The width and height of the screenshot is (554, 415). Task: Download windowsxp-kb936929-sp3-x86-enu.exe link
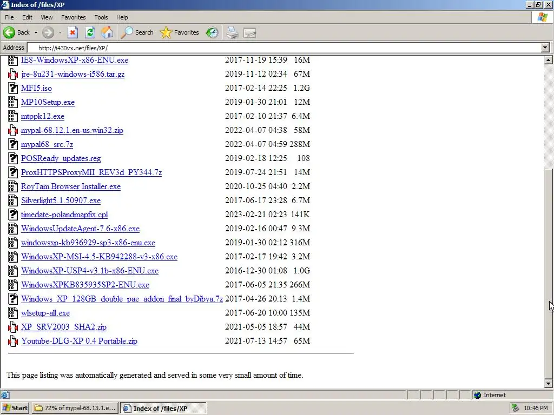click(88, 243)
